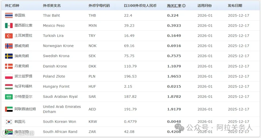
Task: Click the United Arab Emirates flag icon
Action: point(9,109)
